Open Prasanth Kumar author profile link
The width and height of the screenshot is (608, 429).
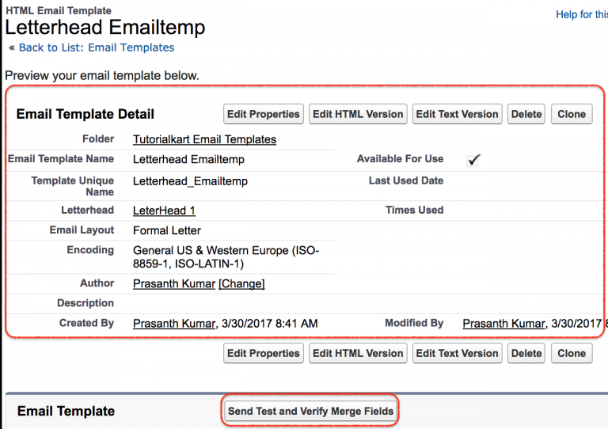(x=173, y=283)
